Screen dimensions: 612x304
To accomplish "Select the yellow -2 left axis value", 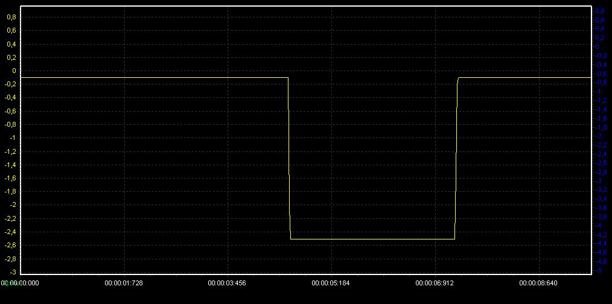I will point(12,205).
